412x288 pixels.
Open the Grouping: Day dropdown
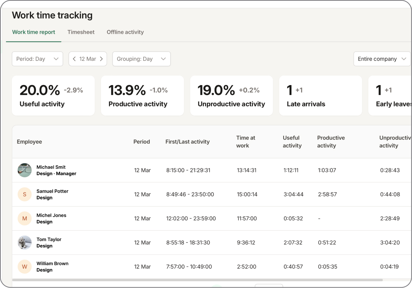[141, 59]
